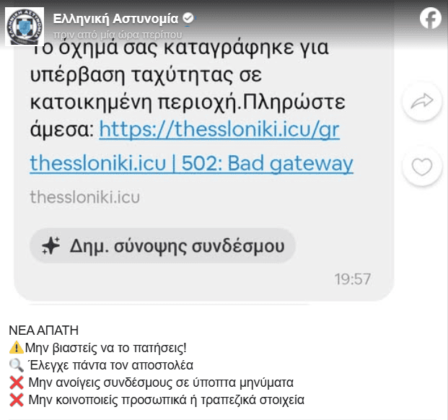Click the 'Έλεγχε πάντα τον αποστολέα' line
Screen dimensions: 448x420
110,365
